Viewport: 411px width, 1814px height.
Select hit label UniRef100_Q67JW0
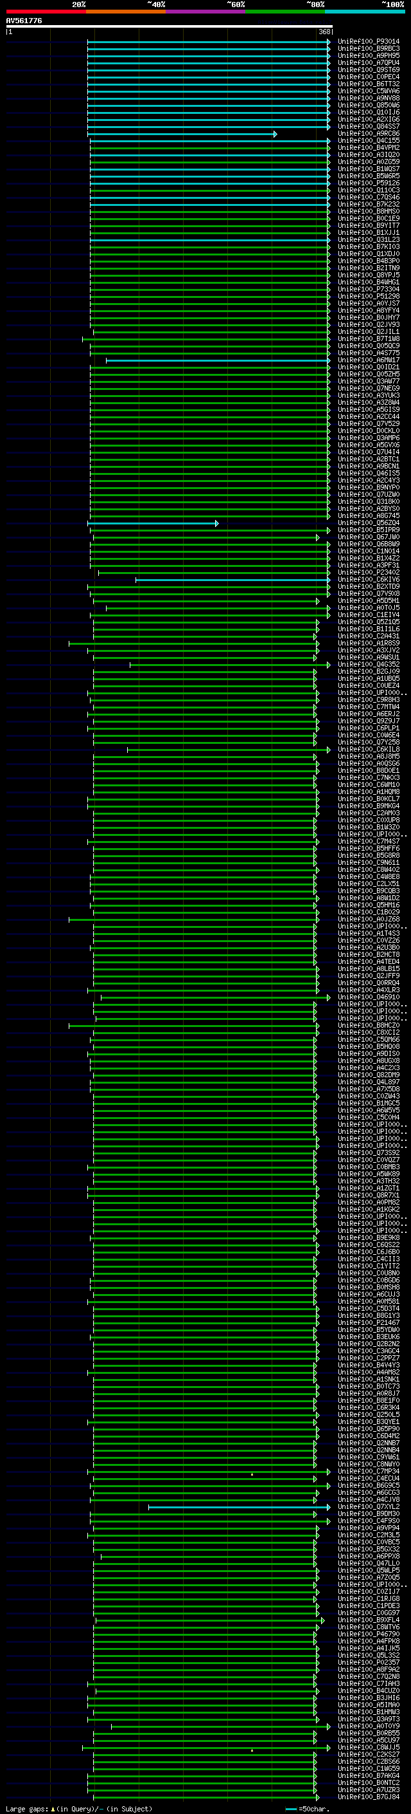369,537
